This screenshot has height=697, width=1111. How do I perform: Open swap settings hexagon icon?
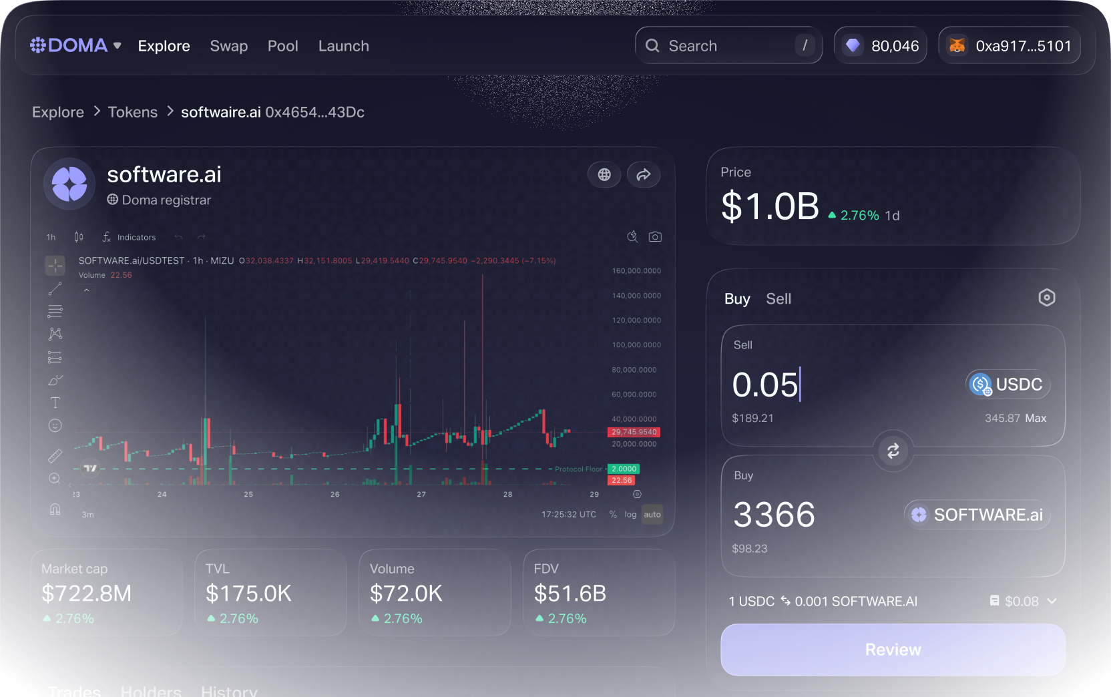tap(1046, 298)
